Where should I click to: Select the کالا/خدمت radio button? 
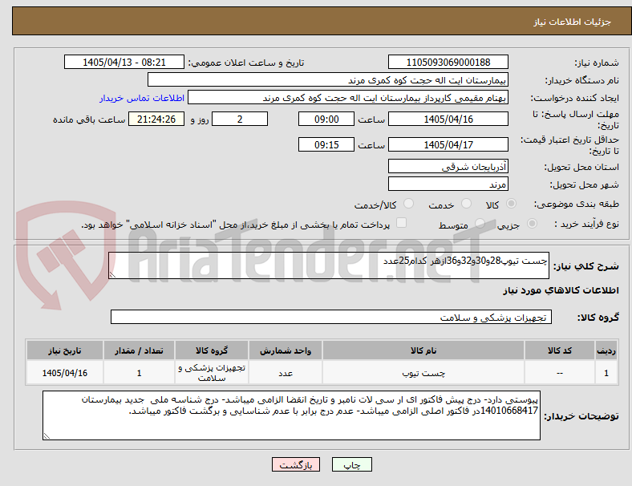pos(408,204)
